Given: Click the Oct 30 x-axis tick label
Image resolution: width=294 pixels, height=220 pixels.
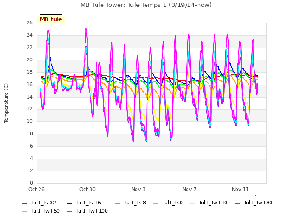Looking at the screenshot, I should [x=87, y=189].
